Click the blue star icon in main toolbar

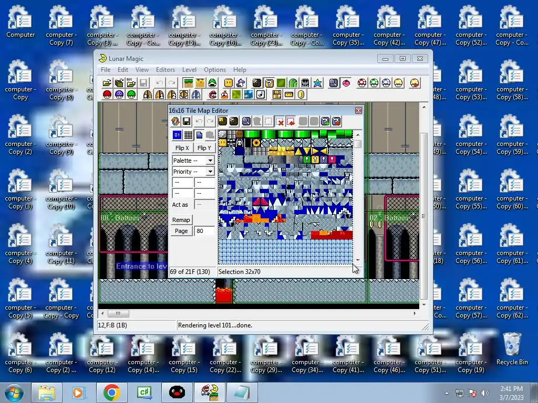318,83
